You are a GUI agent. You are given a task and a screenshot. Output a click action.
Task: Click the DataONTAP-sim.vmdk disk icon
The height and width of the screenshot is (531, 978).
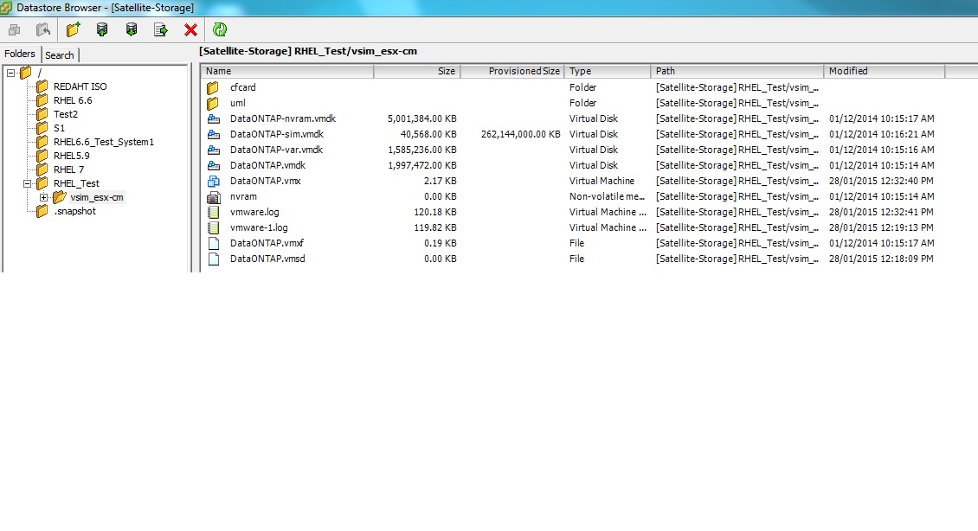(213, 134)
